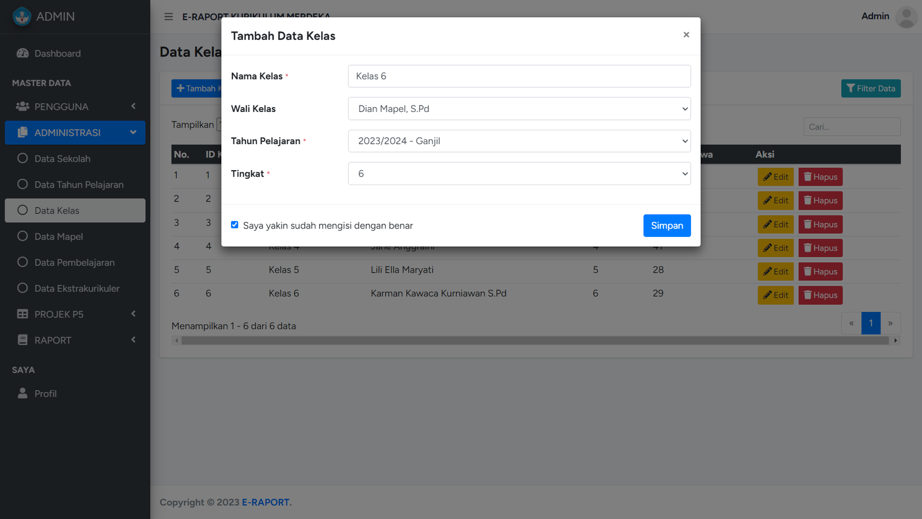Click the Dashboard gauge icon

click(22, 53)
